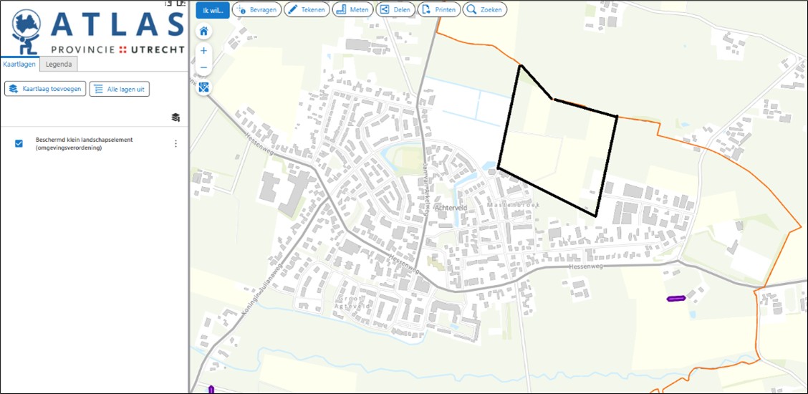Select the Kaartlagen tab
This screenshot has height=394, width=808.
19,64
